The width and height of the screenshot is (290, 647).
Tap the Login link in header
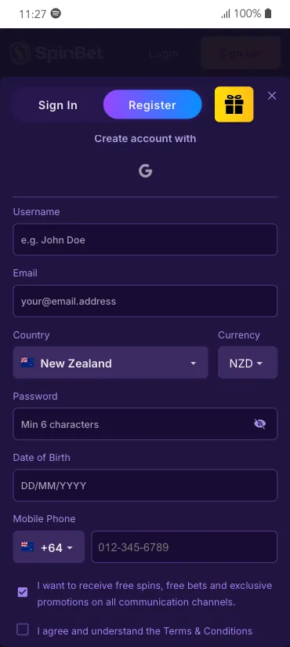tap(164, 53)
